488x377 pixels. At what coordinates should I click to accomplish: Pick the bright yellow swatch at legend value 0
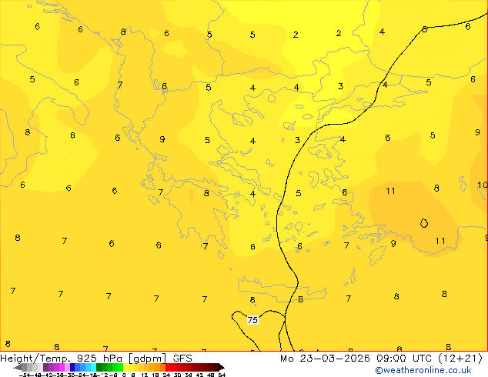[x=125, y=367]
